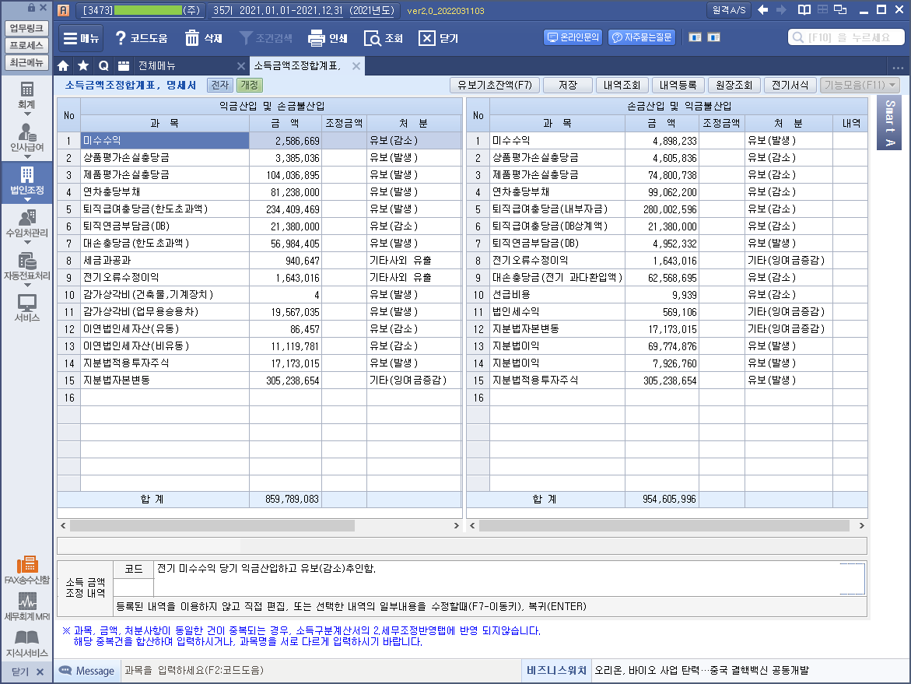This screenshot has height=684, width=911.
Task: Click the sidebar 닫기 close button
Action: [x=26, y=672]
